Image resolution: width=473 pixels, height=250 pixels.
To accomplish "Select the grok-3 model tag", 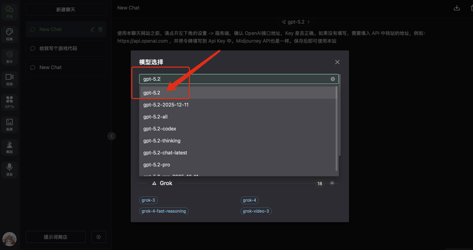I will 148,200.
